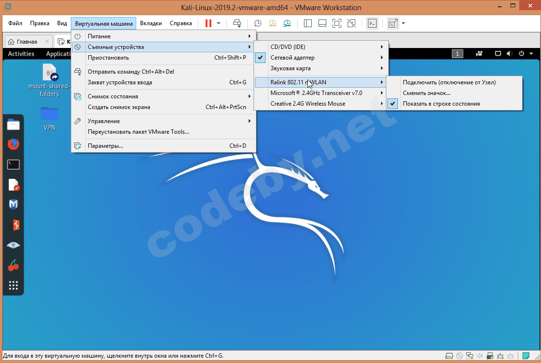Screen dimensions: 541x363
Task: Show all applications grid in dock
Action: click(x=13, y=285)
